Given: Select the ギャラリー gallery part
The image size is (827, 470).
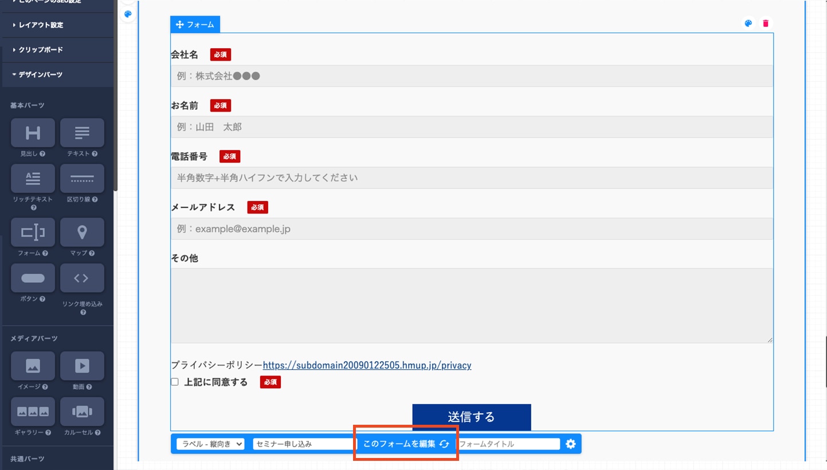Looking at the screenshot, I should pyautogui.click(x=33, y=412).
